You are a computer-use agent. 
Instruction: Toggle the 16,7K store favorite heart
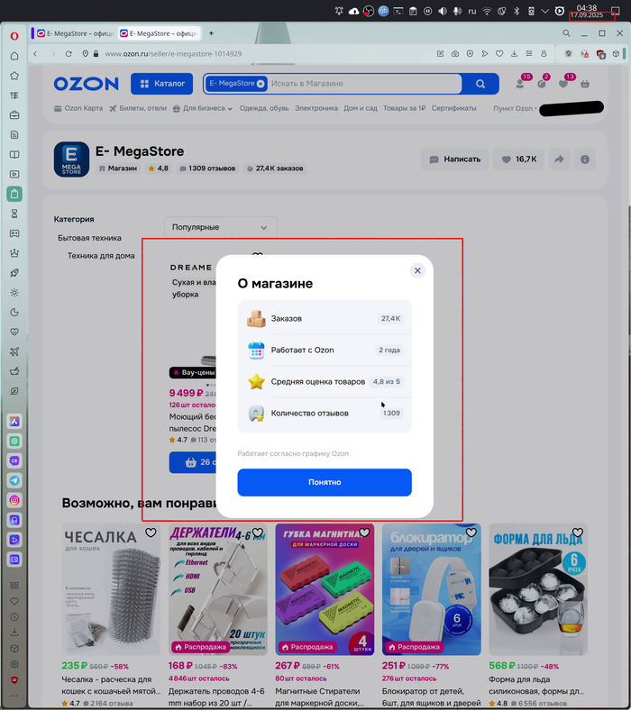(518, 159)
